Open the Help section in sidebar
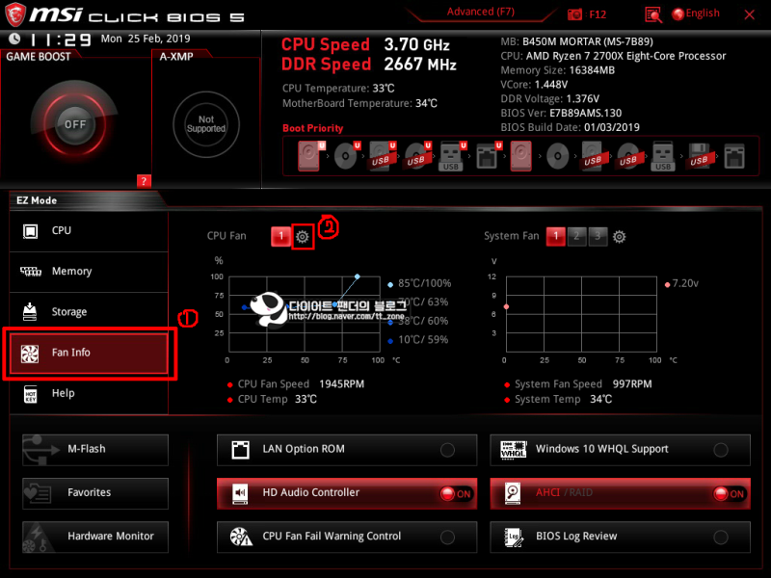The width and height of the screenshot is (771, 578). coord(88,393)
